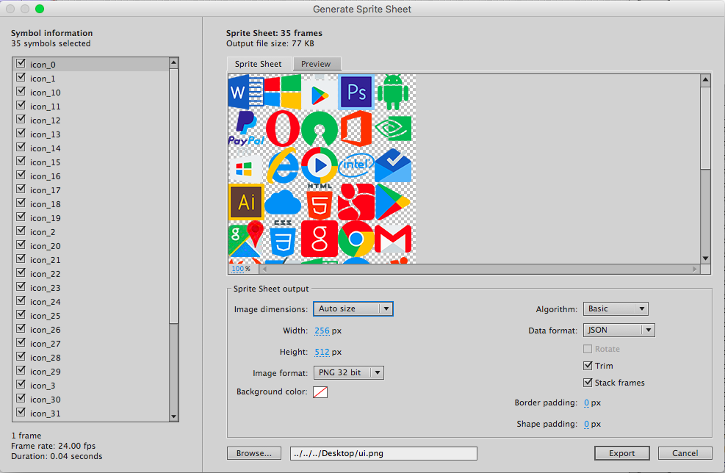Screen dimensions: 725x473
Task: Toggle the Rotate checkbox
Action: [588, 349]
